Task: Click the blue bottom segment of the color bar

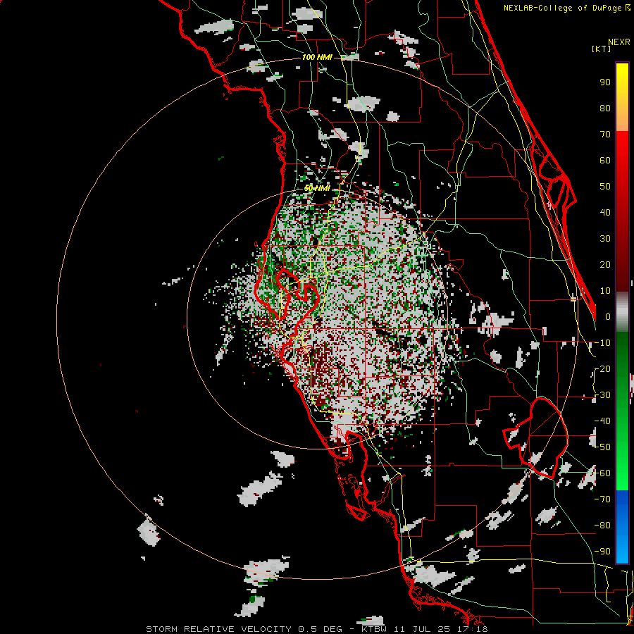Action: click(622, 527)
